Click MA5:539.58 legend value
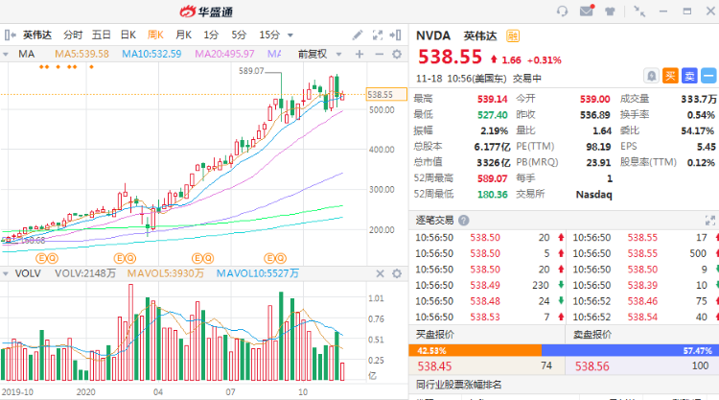 click(81, 54)
